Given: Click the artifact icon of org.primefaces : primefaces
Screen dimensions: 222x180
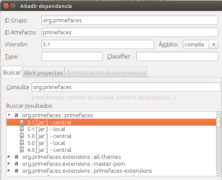Looking at the screenshot, I should (16, 115).
